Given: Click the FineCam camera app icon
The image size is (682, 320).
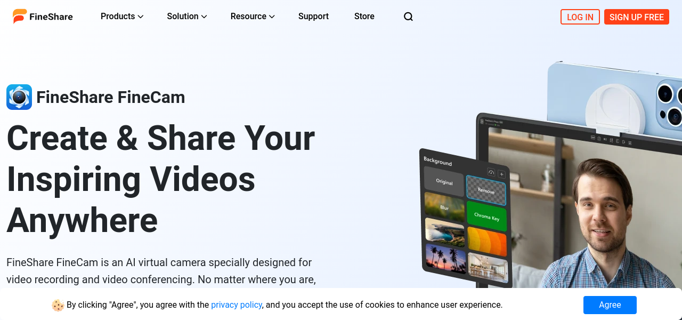Looking at the screenshot, I should pyautogui.click(x=19, y=97).
